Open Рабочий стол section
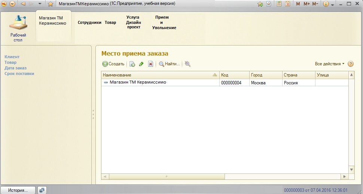363x194 pixels. point(18,28)
